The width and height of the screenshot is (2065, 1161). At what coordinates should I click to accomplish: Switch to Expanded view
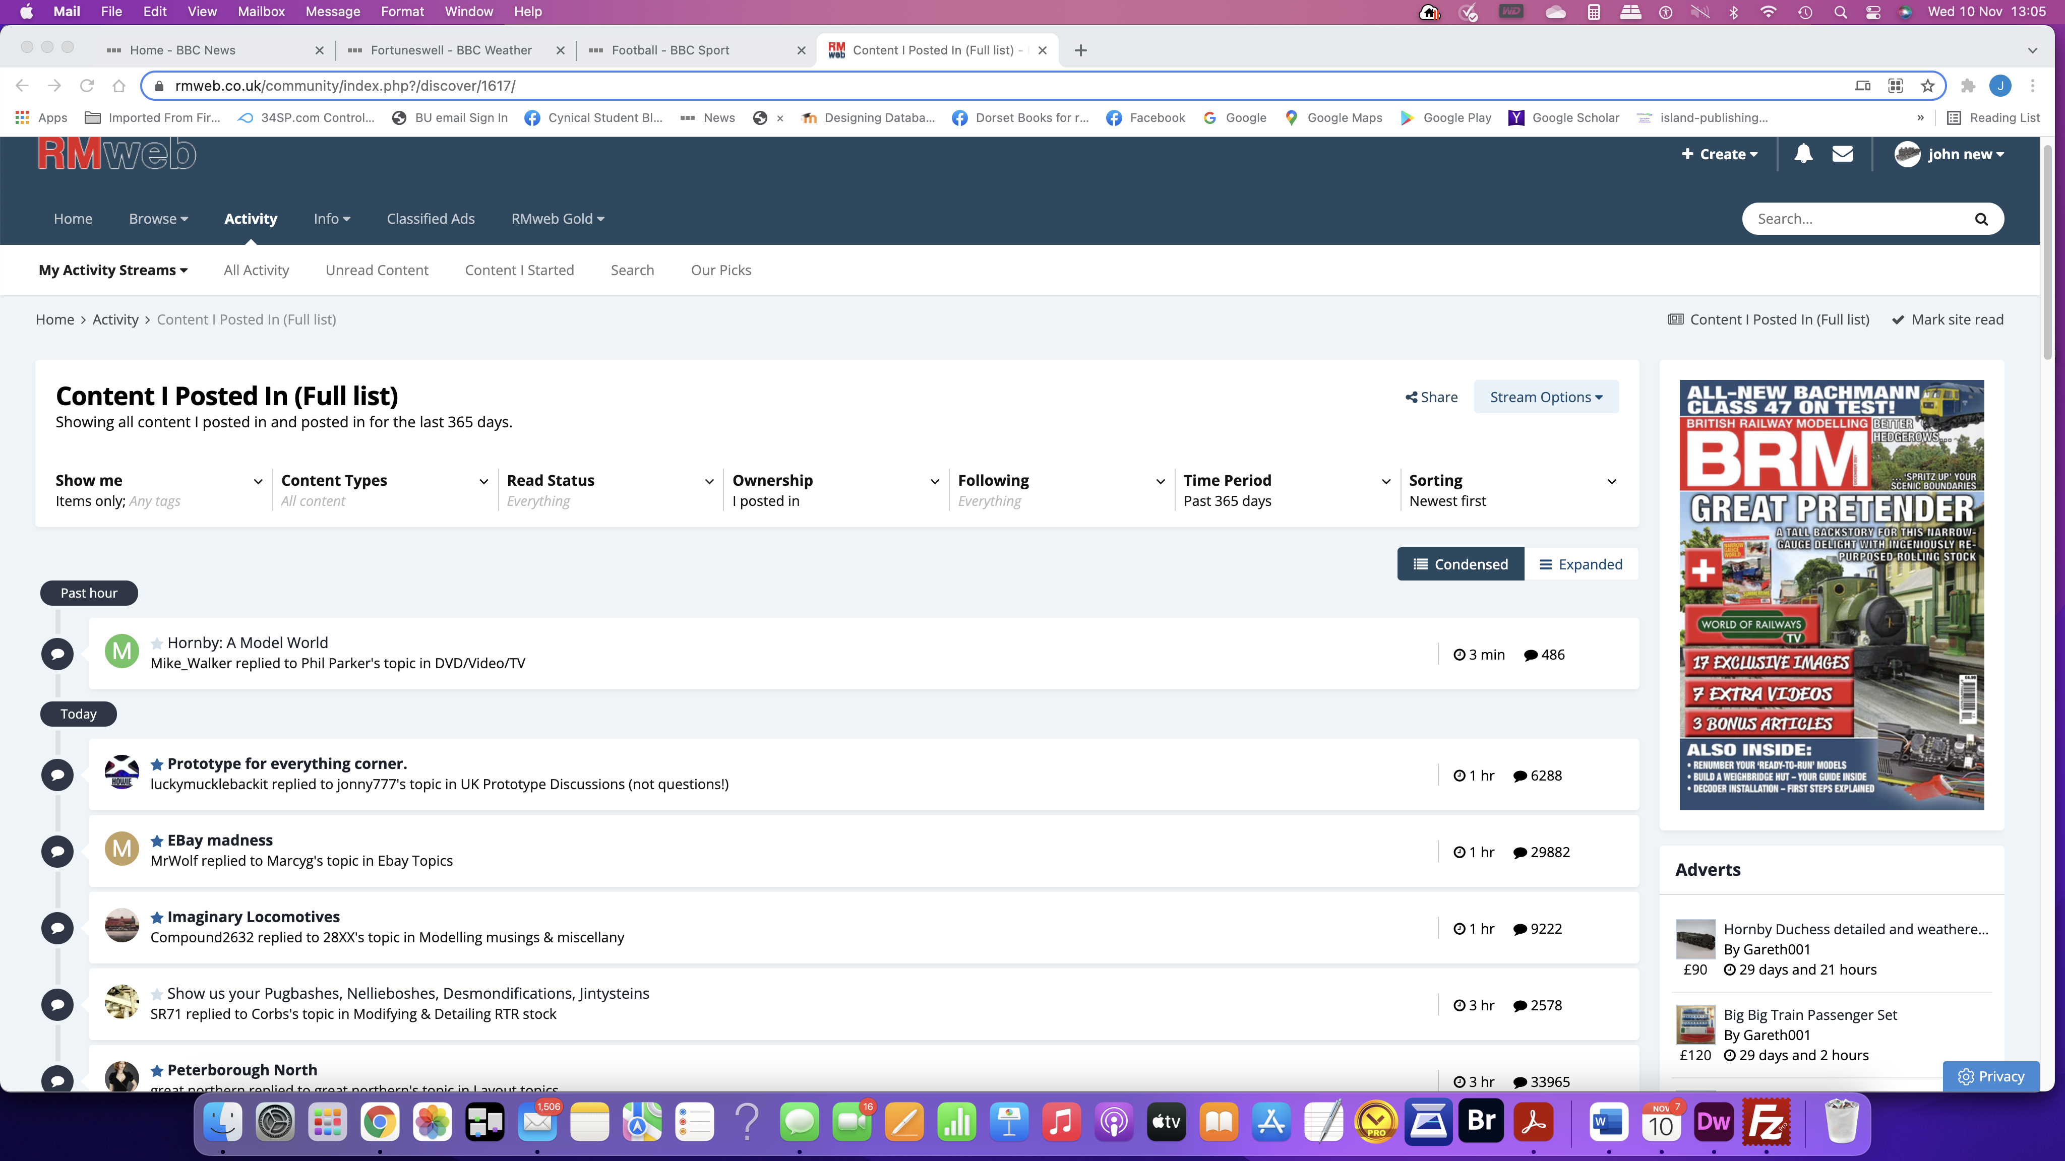click(x=1581, y=564)
